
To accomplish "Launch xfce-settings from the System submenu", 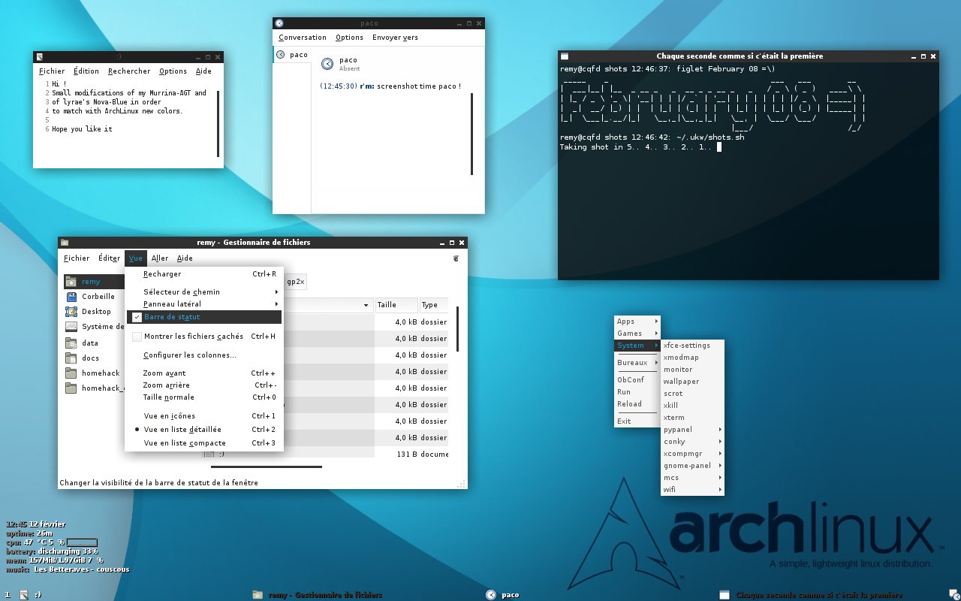I will (x=692, y=346).
